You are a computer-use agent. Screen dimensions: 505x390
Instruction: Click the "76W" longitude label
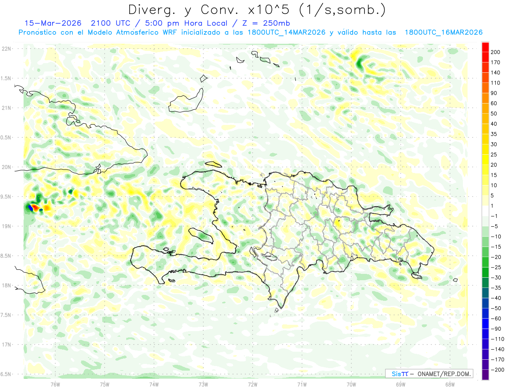click(55, 385)
